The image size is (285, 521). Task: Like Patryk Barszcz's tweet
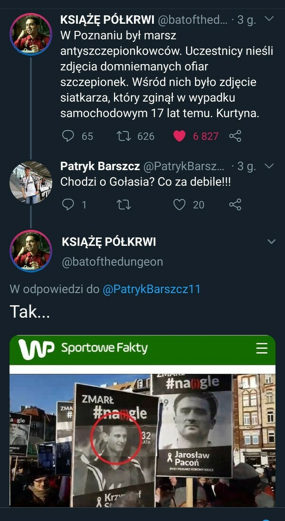pyautogui.click(x=179, y=204)
